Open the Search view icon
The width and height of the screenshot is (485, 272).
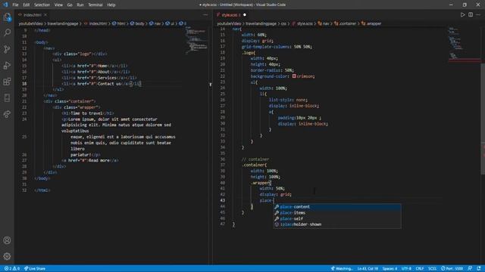coord(7,32)
